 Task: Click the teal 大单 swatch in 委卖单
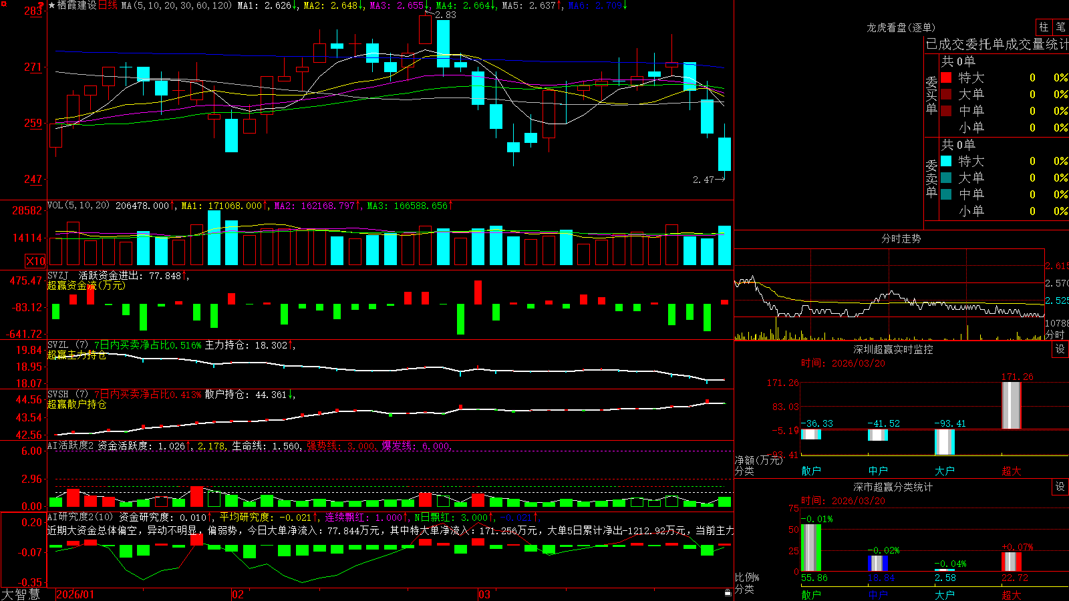[x=946, y=178]
